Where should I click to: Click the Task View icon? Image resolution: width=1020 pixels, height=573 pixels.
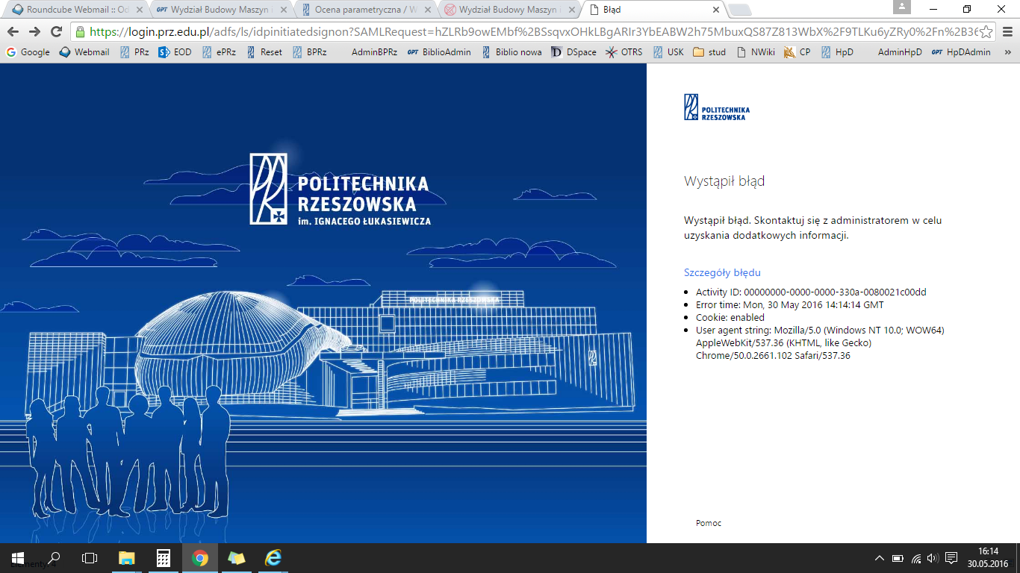[x=90, y=558]
